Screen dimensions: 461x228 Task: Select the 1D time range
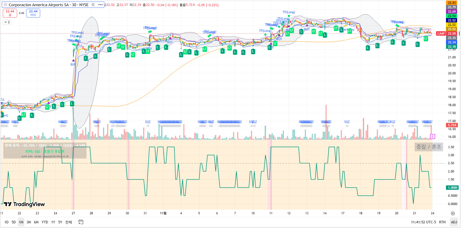(6, 222)
